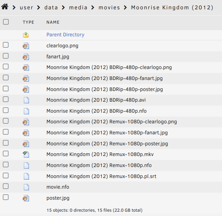Click the data folder in breadcrumb path
222x216 pixels.
(x=51, y=7)
